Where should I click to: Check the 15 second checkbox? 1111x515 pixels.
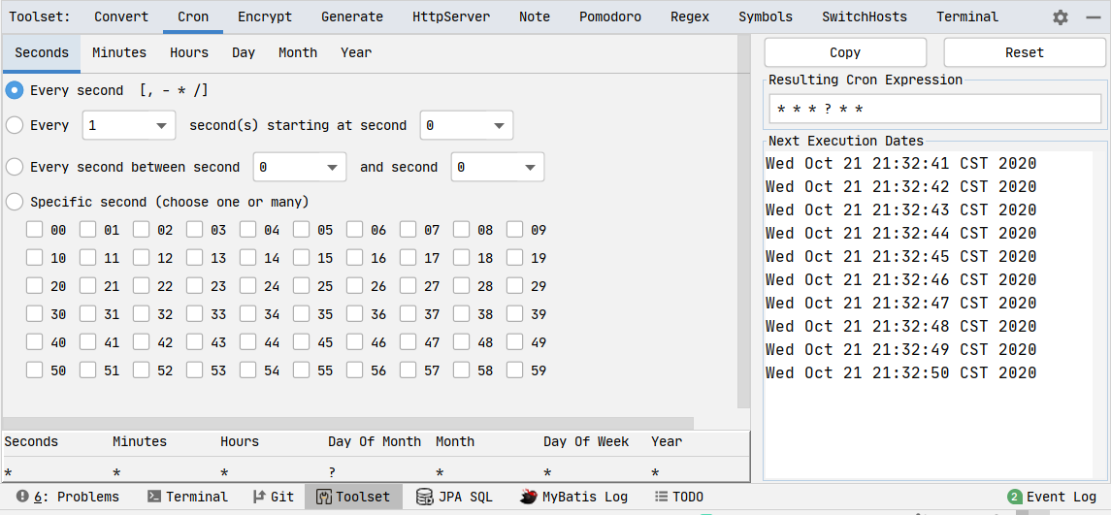tap(302, 258)
